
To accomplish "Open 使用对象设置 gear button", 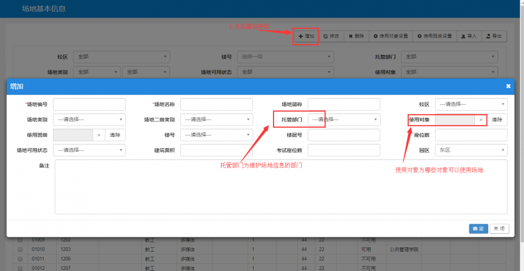I will coord(391,36).
